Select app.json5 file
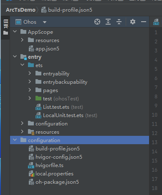 point(47,49)
